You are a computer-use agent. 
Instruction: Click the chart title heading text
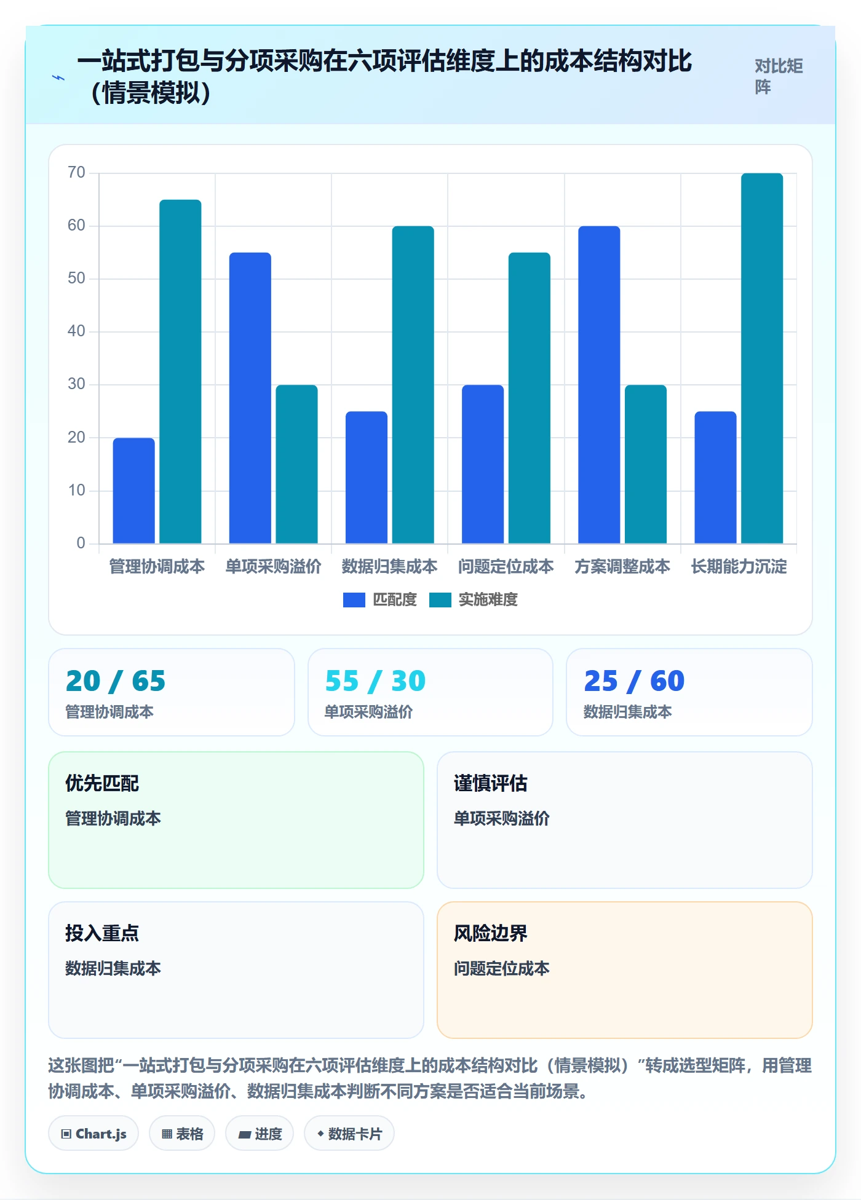point(384,77)
